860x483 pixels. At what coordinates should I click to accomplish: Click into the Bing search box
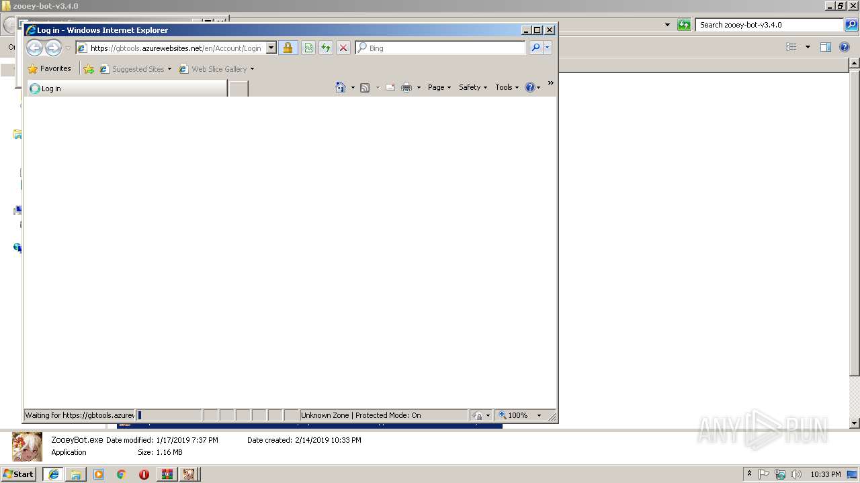tap(445, 48)
